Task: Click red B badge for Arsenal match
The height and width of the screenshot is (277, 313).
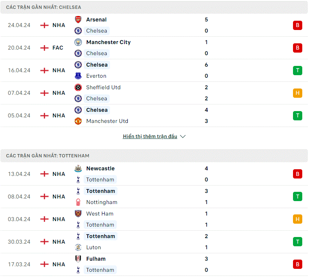Action: 297,25
